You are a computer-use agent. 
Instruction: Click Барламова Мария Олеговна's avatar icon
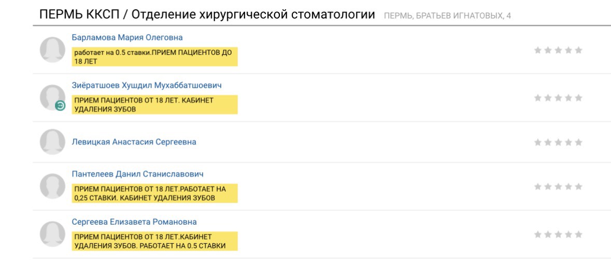[x=52, y=50]
